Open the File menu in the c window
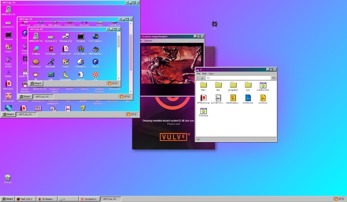This screenshot has height=202, width=347. (198, 74)
